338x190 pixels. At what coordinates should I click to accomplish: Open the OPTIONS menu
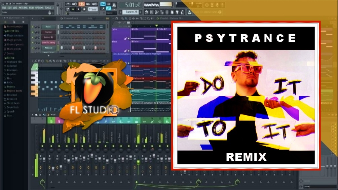click(x=39, y=8)
